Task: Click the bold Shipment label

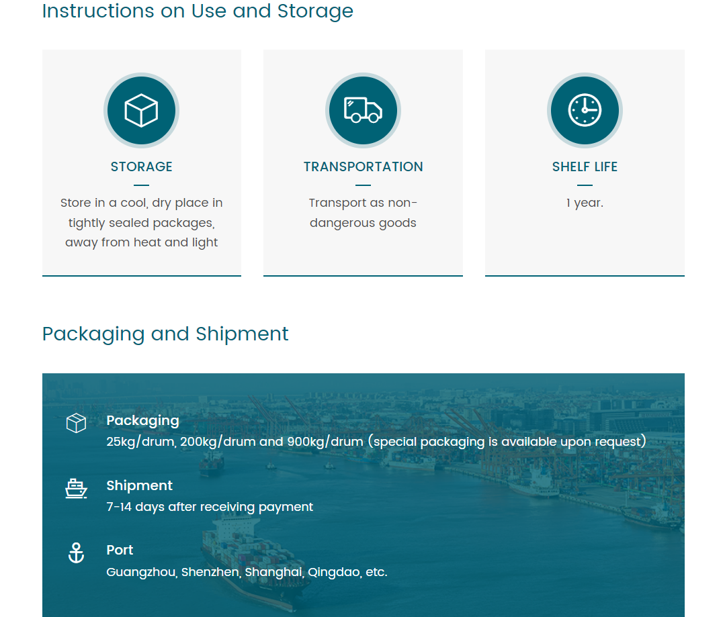Action: pyautogui.click(x=139, y=485)
